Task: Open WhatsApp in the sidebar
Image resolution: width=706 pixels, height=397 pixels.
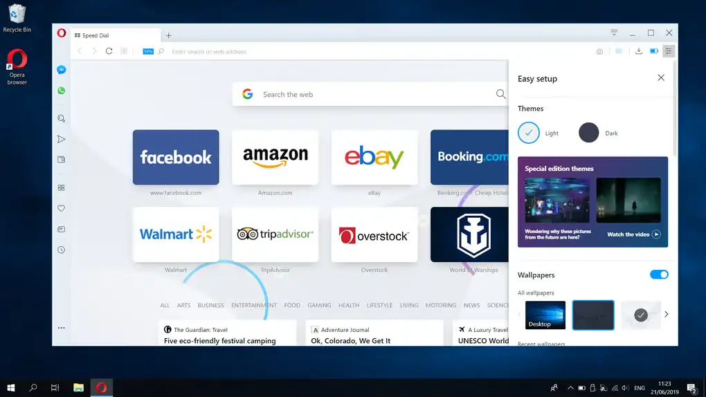Action: [61, 91]
